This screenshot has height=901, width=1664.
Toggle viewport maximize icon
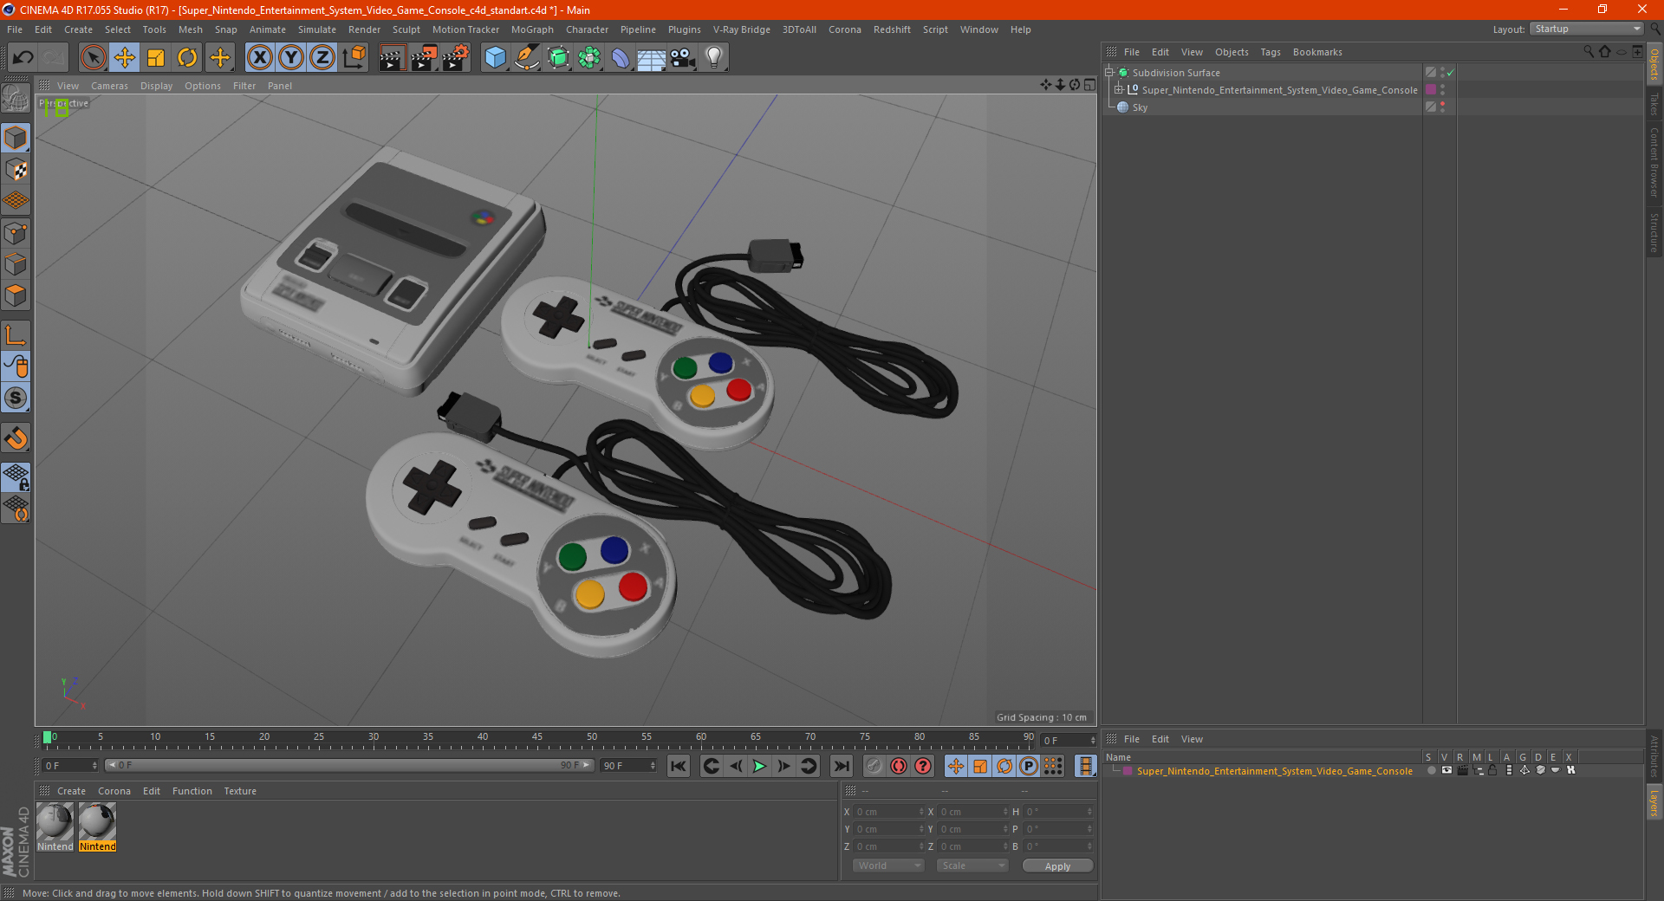1089,85
